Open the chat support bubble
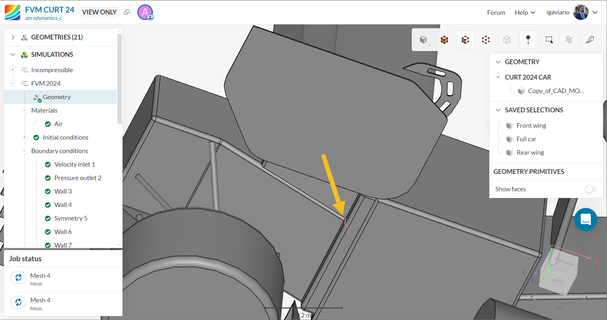Screen dimensions: 607x320 (x=585, y=220)
